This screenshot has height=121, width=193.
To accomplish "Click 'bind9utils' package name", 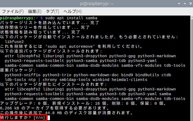I will (x=147, y=75).
